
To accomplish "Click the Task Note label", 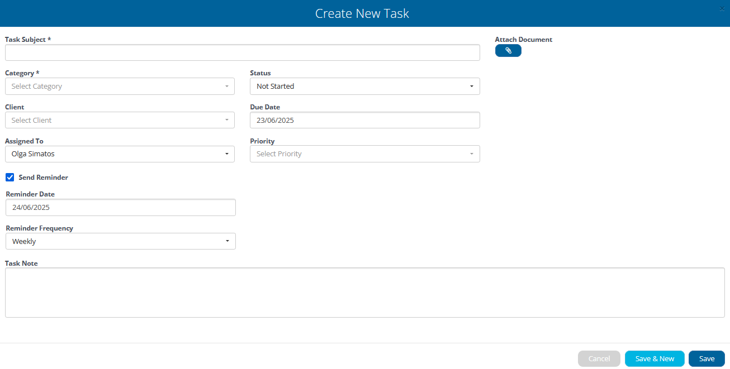I will [21, 263].
